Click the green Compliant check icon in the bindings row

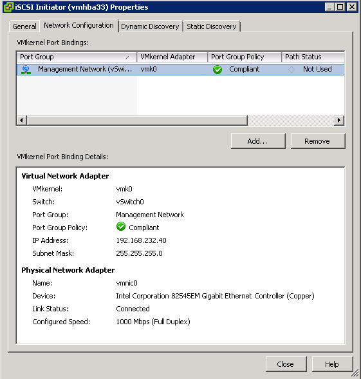pyautogui.click(x=218, y=70)
